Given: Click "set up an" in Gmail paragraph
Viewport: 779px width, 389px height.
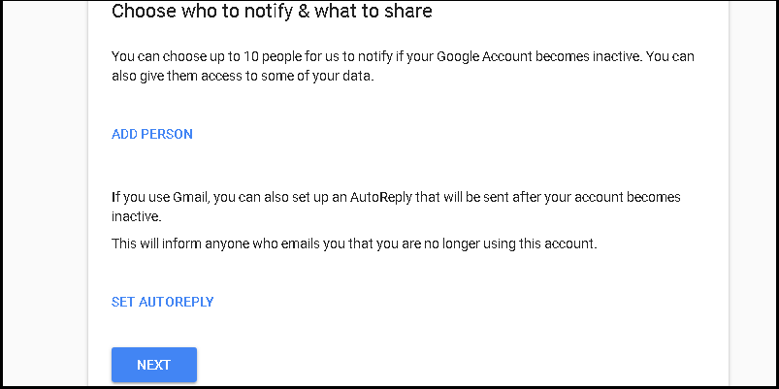Looking at the screenshot, I should pyautogui.click(x=327, y=197).
